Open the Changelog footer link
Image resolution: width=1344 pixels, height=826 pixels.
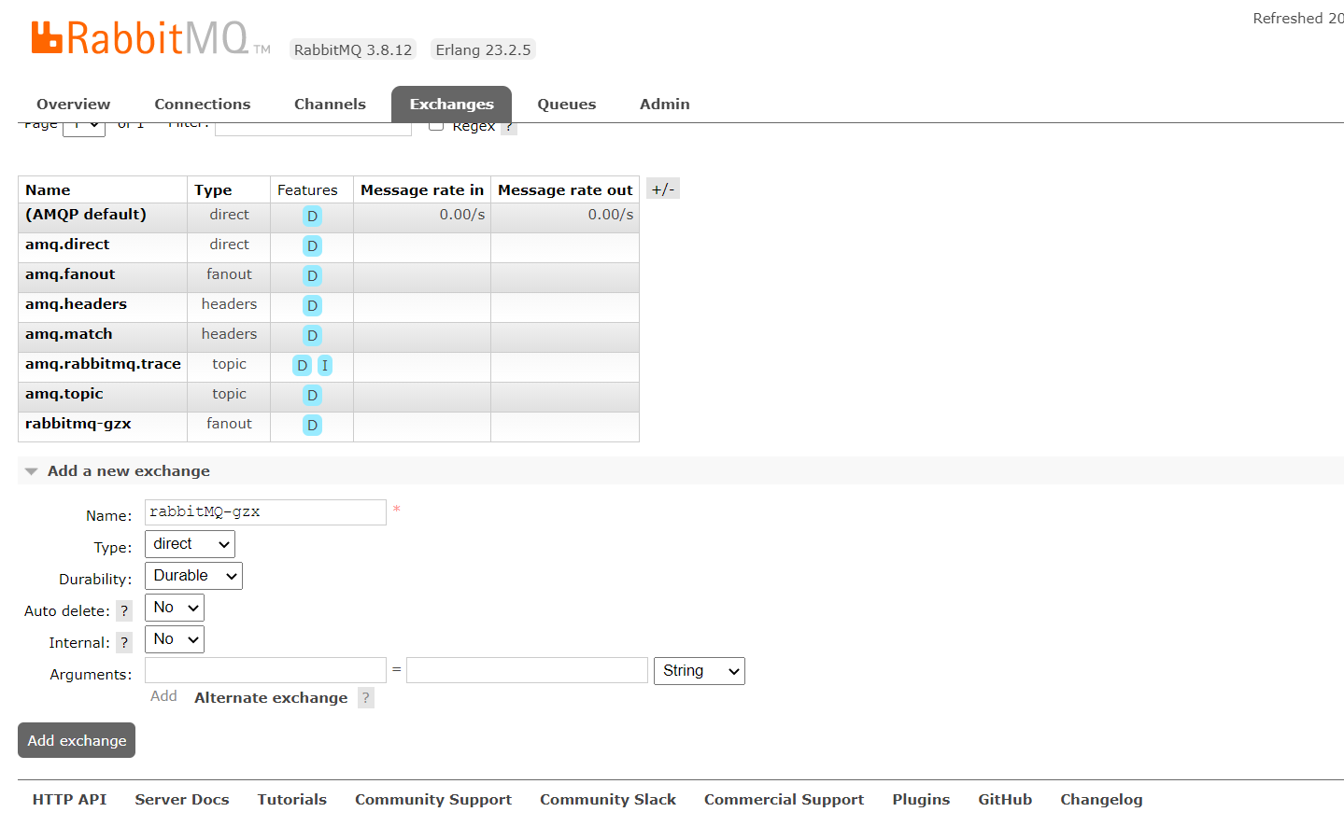click(x=1101, y=800)
